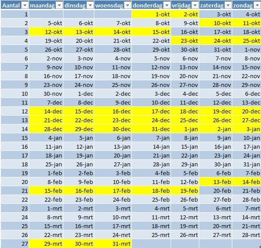Open the dinsdag column filter dropdown
Viewport: 261px width, 248px height.
pos(90,5)
